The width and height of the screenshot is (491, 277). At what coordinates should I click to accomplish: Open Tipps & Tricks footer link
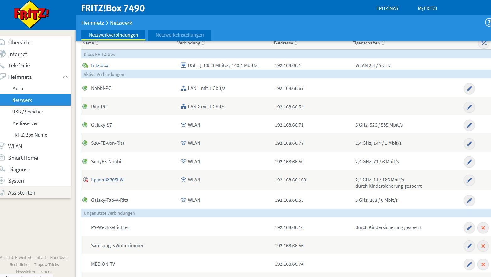(x=46, y=264)
